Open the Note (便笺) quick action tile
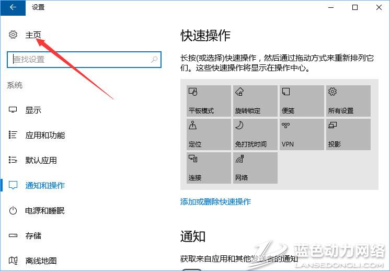 click(301, 101)
